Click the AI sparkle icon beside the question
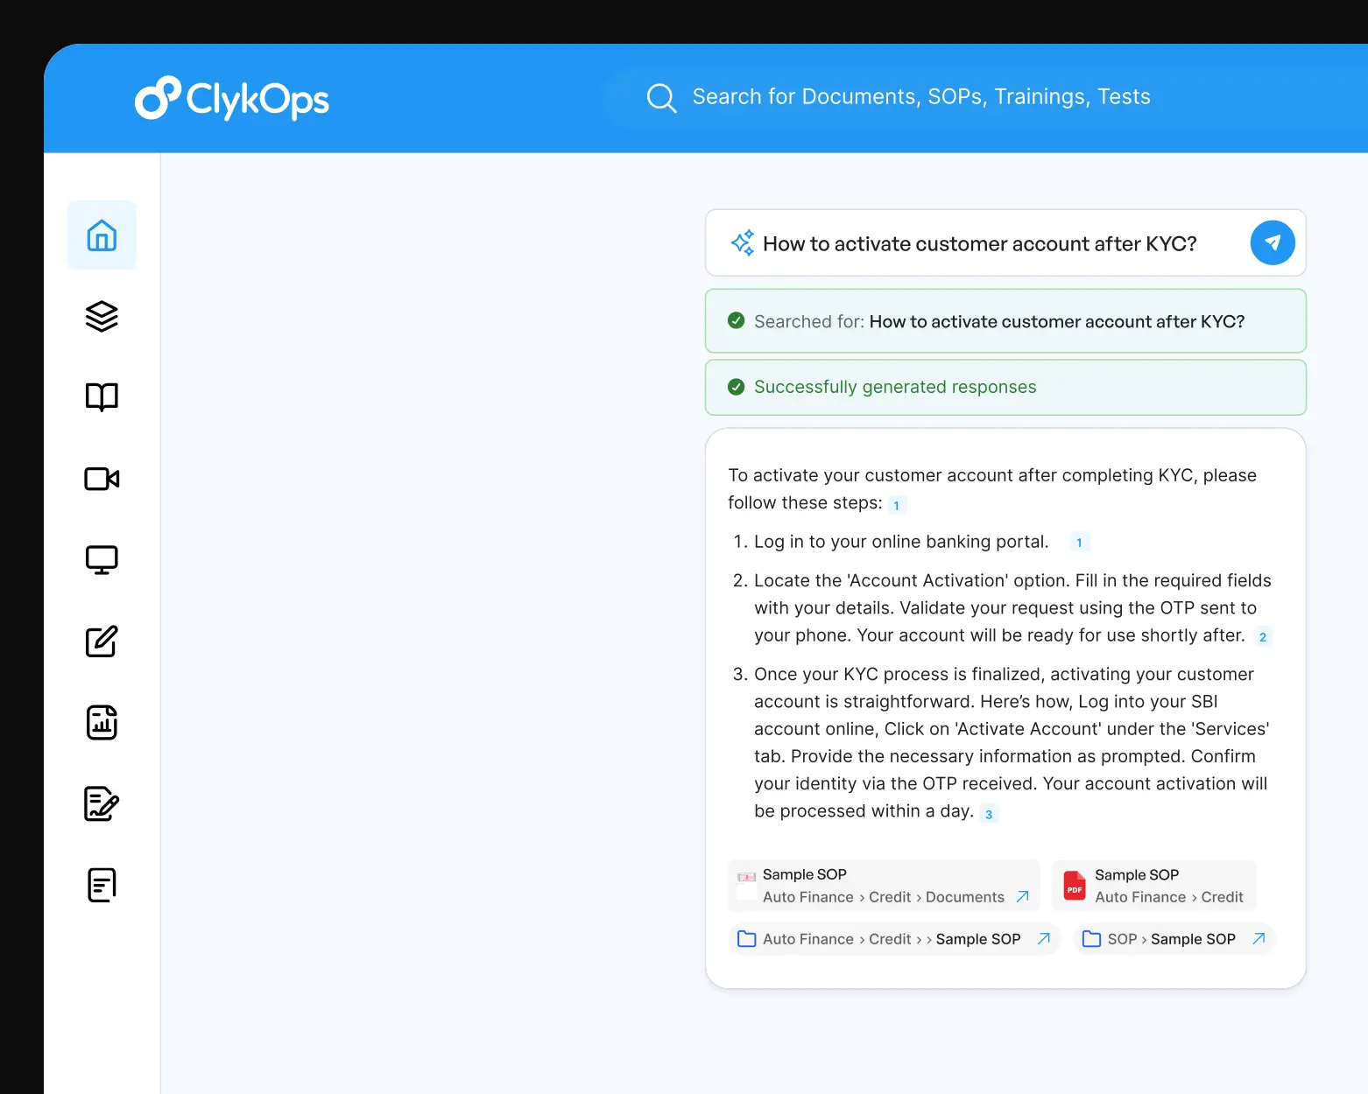 coord(743,242)
